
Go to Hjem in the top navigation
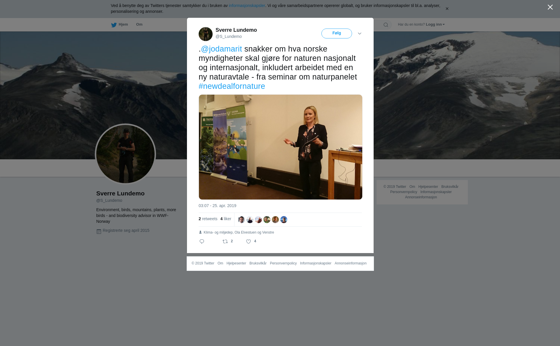[x=123, y=24]
